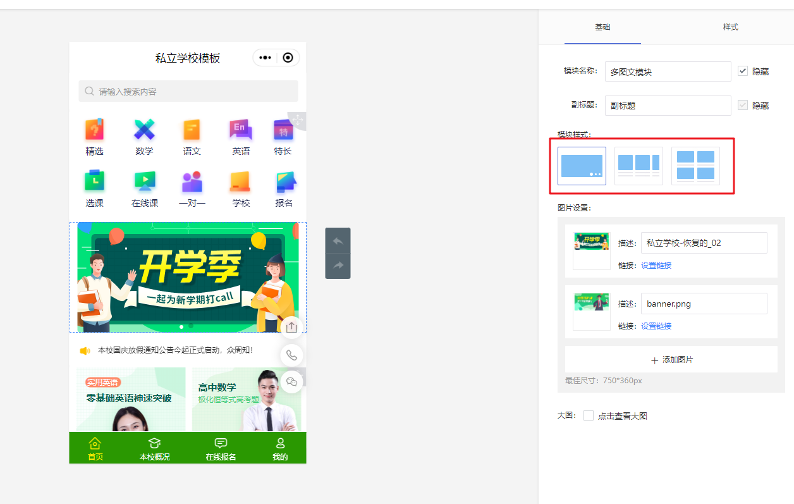The width and height of the screenshot is (794, 504).
Task: Click description field containing banner.png
Action: [x=704, y=304]
